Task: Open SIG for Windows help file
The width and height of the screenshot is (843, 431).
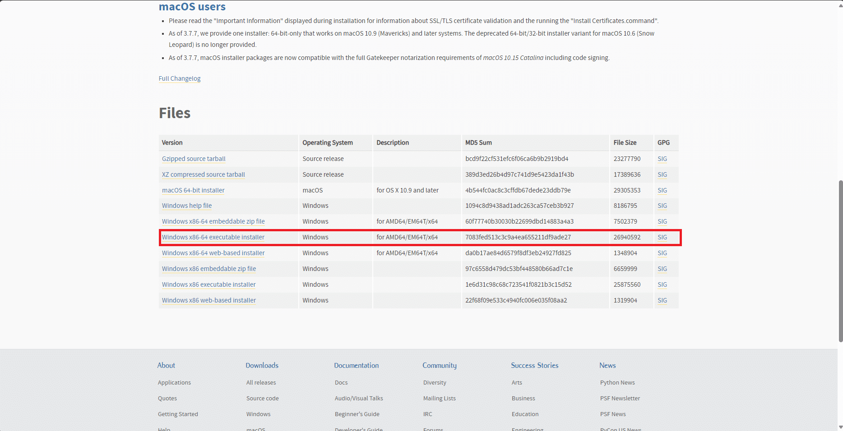Action: (x=662, y=206)
